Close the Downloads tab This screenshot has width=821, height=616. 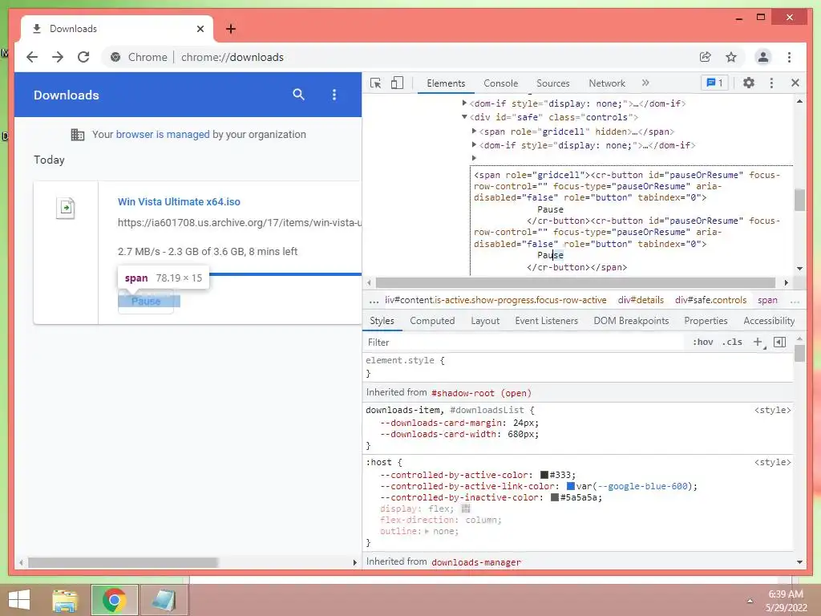click(x=200, y=29)
